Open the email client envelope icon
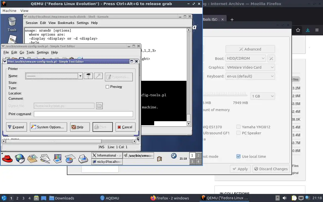This screenshot has width=323, height=202. tap(33, 159)
